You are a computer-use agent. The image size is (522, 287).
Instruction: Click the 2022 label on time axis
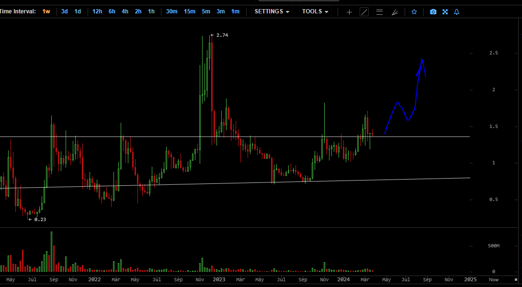(x=94, y=280)
